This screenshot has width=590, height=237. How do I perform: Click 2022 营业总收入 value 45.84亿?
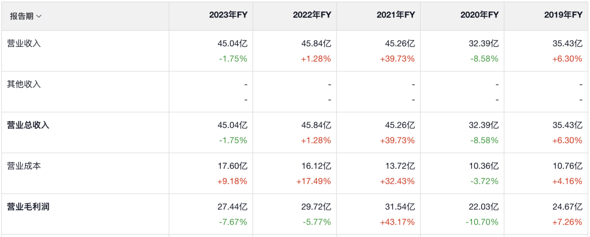pyautogui.click(x=316, y=125)
